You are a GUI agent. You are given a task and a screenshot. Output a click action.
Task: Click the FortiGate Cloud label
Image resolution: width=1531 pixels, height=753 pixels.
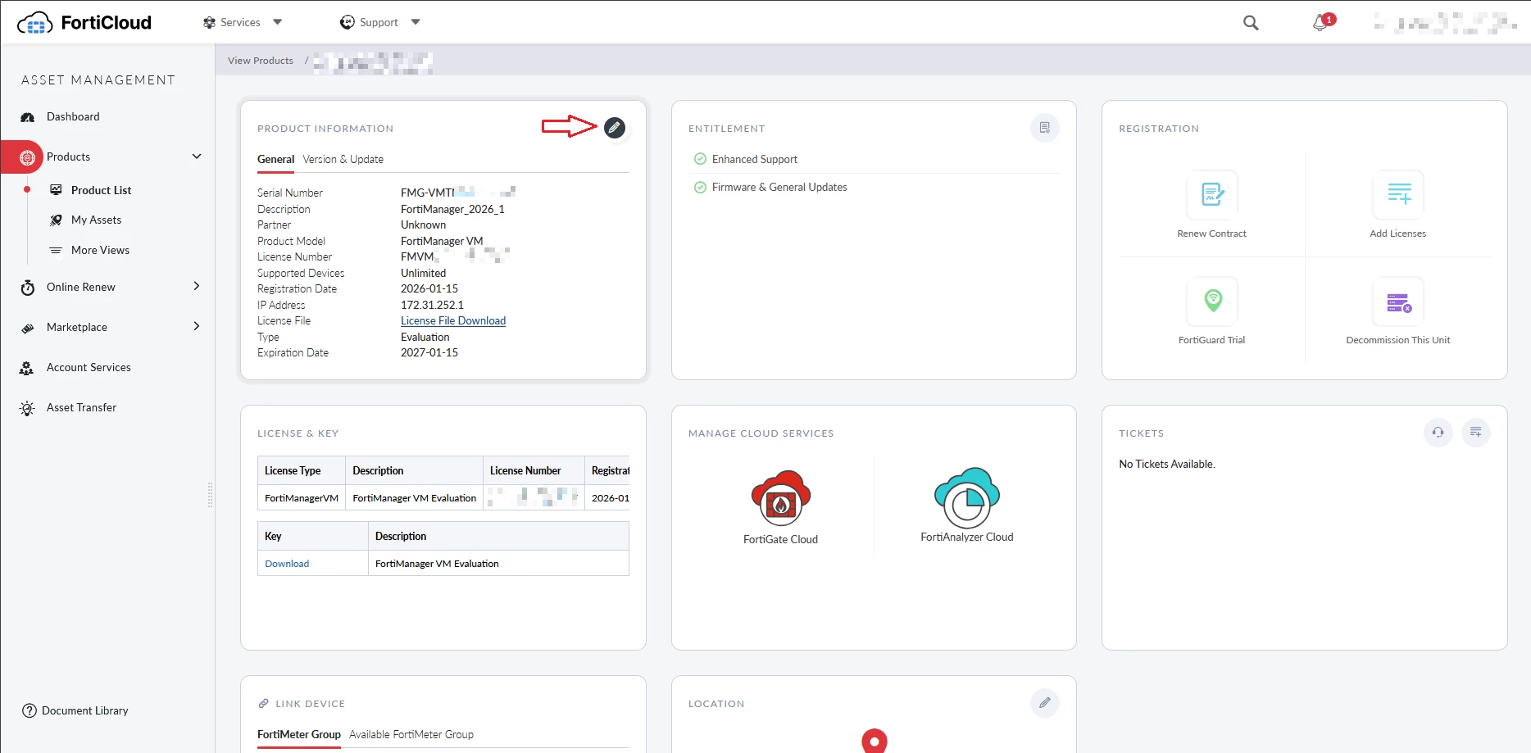pos(781,539)
